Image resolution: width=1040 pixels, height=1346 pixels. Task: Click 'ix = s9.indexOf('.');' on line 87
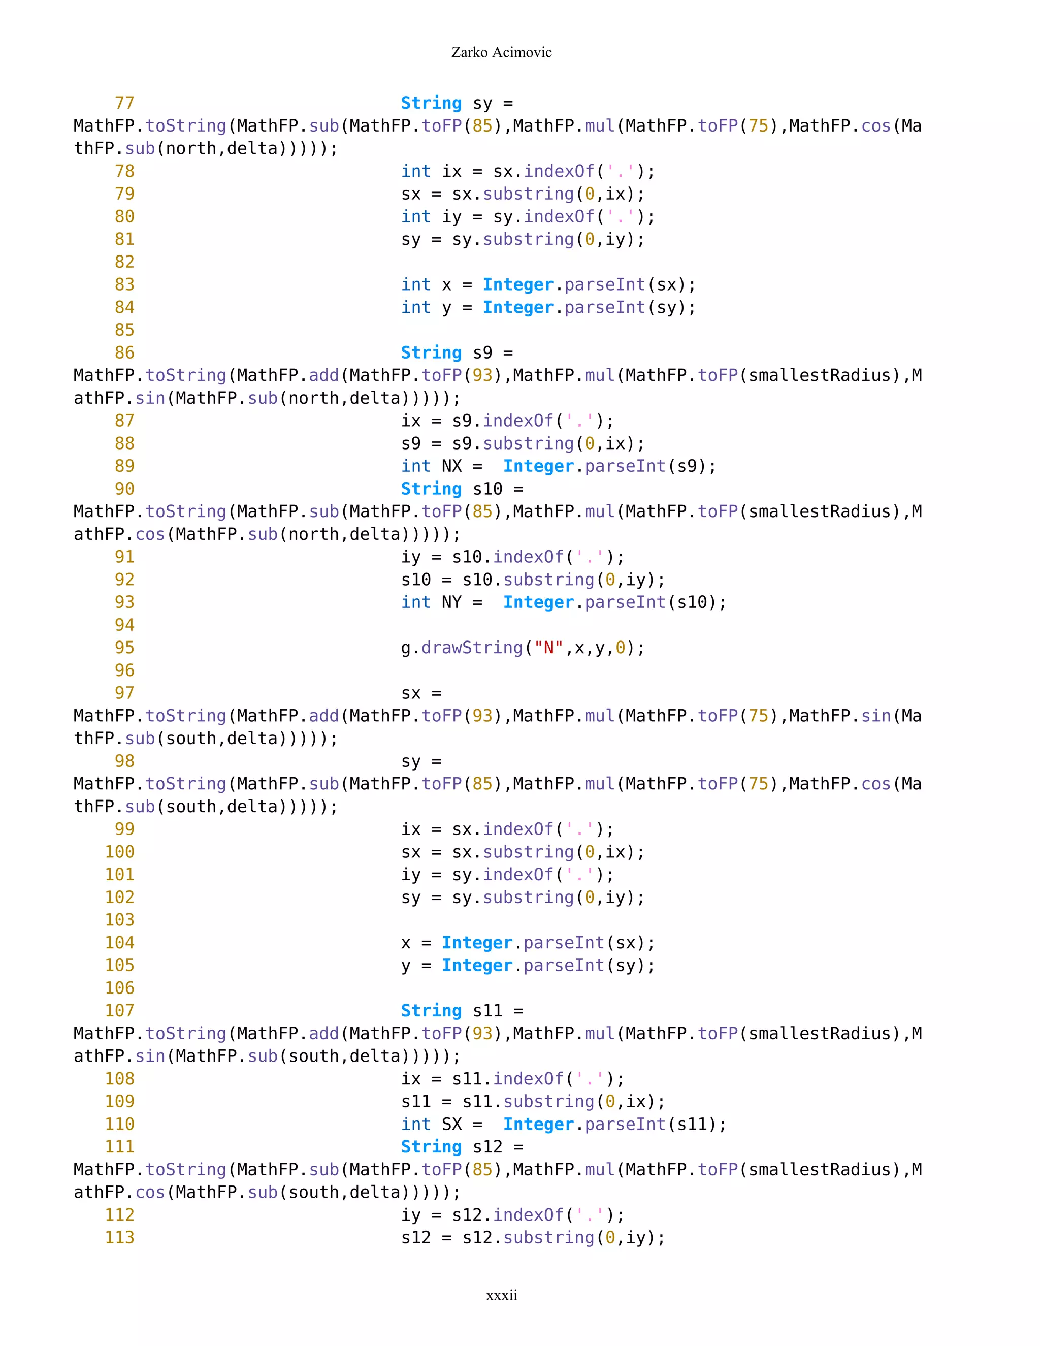pyautogui.click(x=508, y=421)
